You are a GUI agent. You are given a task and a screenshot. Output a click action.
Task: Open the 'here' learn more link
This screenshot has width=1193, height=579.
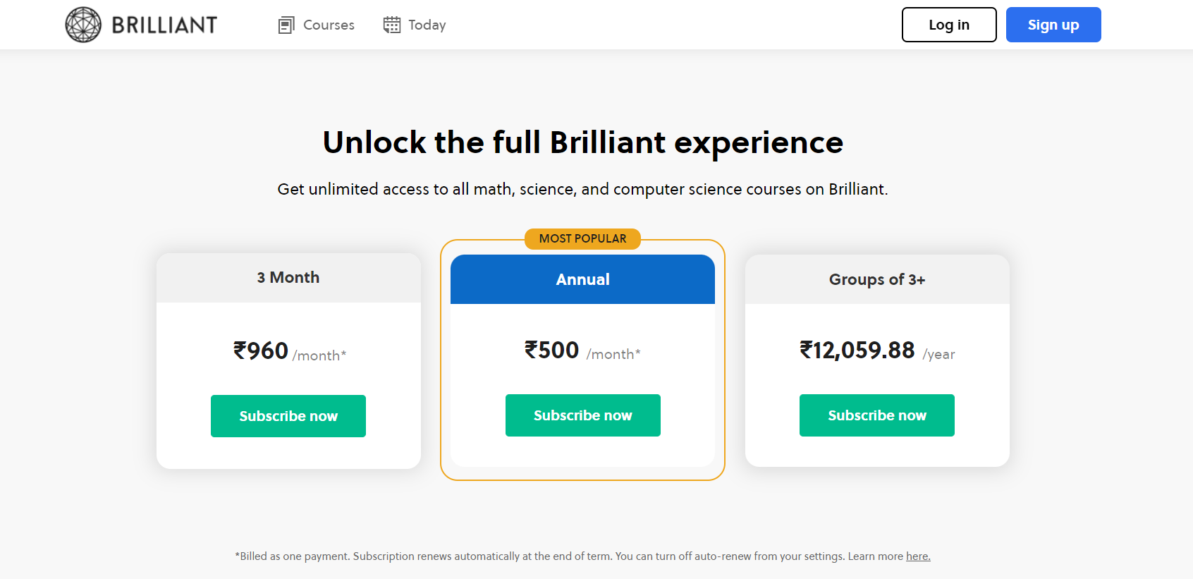[918, 556]
